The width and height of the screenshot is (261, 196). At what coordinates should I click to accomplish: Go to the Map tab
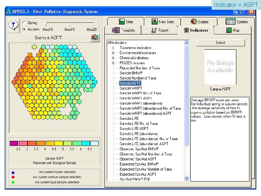[x=233, y=30]
